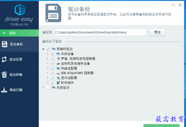This screenshot has width=186, height=127.
Task: Uncheck the 安装的驱动 checkbox
Action: point(48,49)
